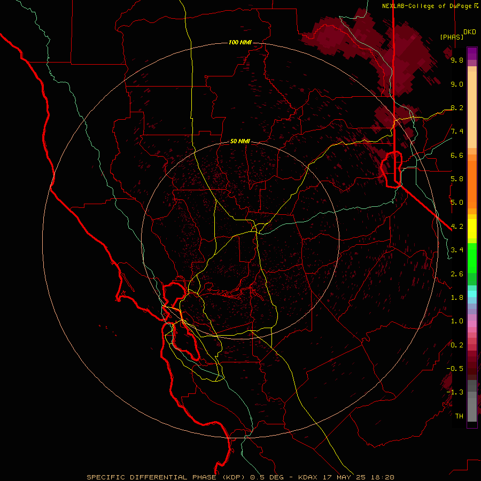
Task: Click the -0.5 colorbar value
Action: (x=455, y=369)
